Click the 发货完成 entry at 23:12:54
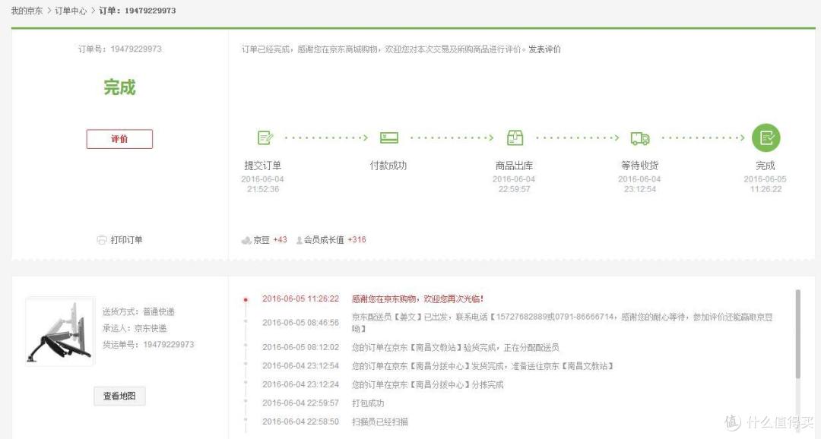The height and width of the screenshot is (439, 821). click(482, 366)
